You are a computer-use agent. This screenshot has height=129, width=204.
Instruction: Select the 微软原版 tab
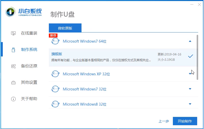pyautogui.click(x=65, y=28)
